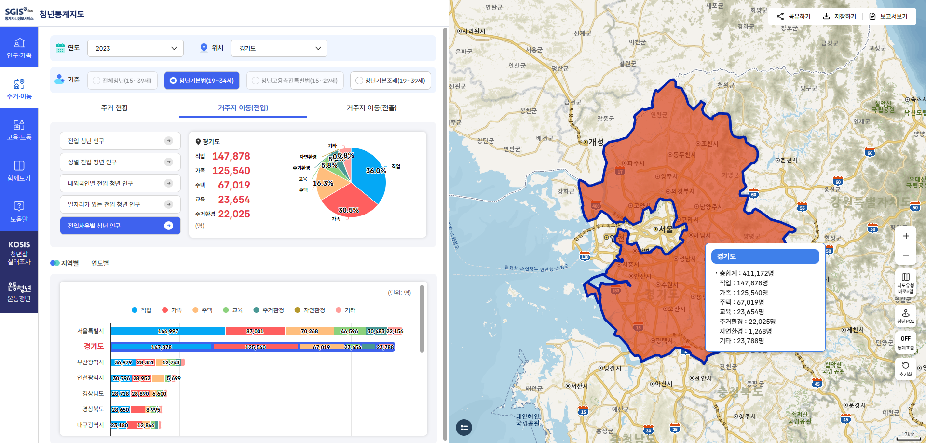Switch to the 거주지 이동(전출) tab
The height and width of the screenshot is (443, 926).
coord(371,107)
